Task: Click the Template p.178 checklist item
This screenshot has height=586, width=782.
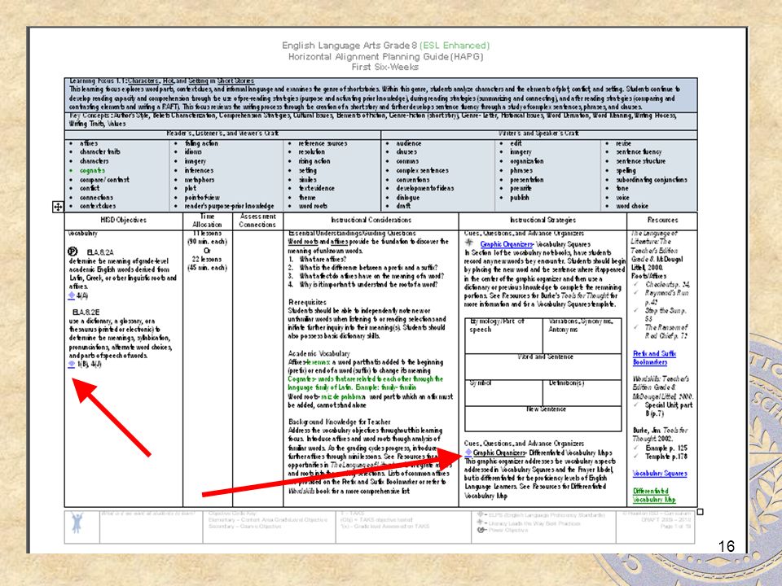Action: click(x=665, y=457)
